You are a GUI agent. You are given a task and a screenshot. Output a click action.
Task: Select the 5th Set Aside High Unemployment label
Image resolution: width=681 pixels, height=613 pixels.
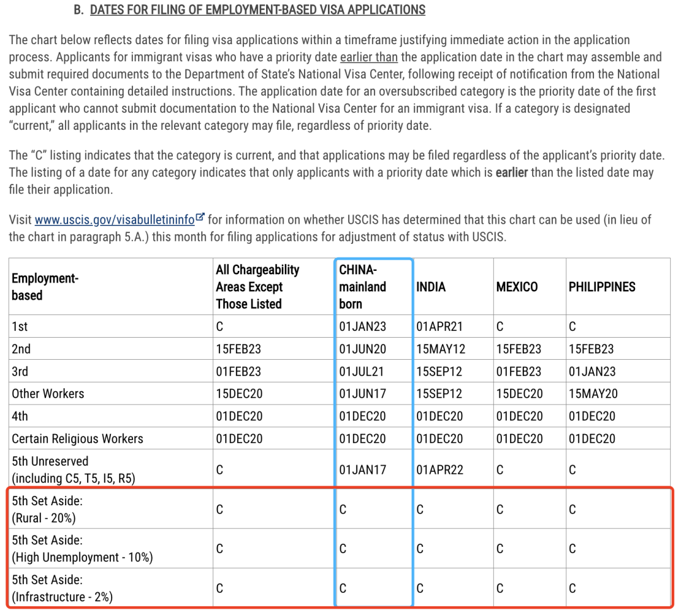pyautogui.click(x=82, y=549)
